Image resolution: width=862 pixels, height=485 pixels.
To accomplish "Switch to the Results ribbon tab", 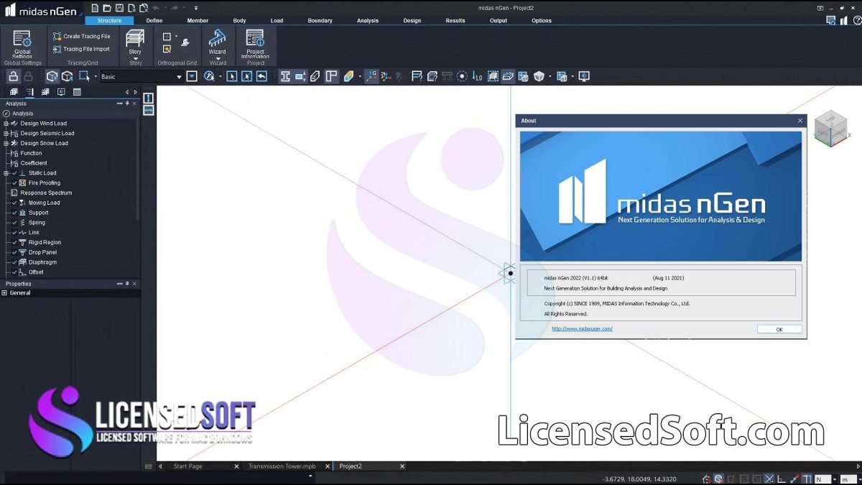I will pos(455,21).
